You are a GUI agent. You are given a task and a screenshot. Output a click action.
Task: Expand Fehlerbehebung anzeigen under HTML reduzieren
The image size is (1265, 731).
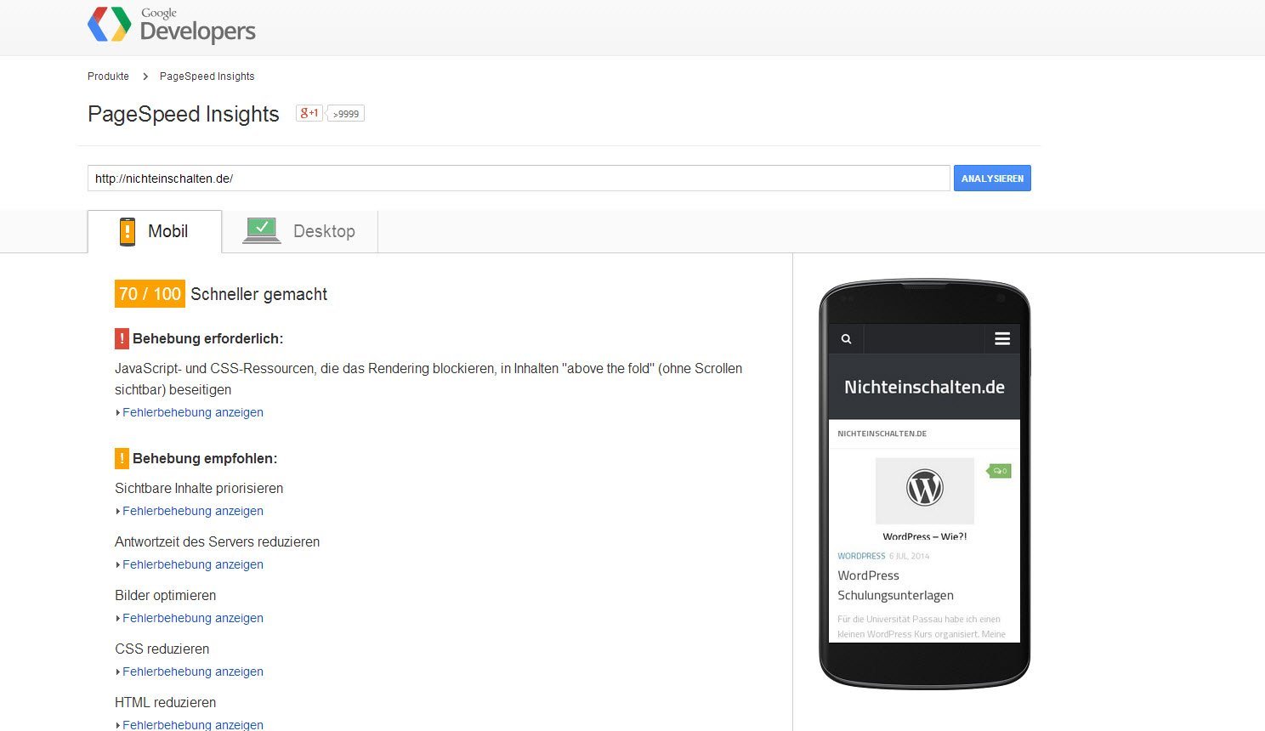[192, 724]
